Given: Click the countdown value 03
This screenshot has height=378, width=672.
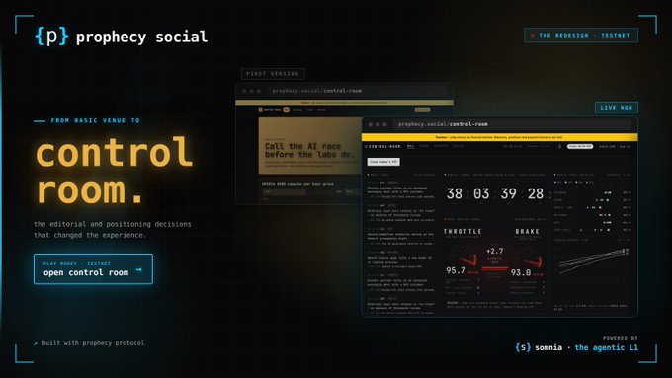Looking at the screenshot, I should [481, 193].
